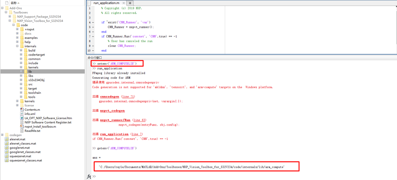Collapse the Toolboxes folder node

pyautogui.click(x=6, y=12)
